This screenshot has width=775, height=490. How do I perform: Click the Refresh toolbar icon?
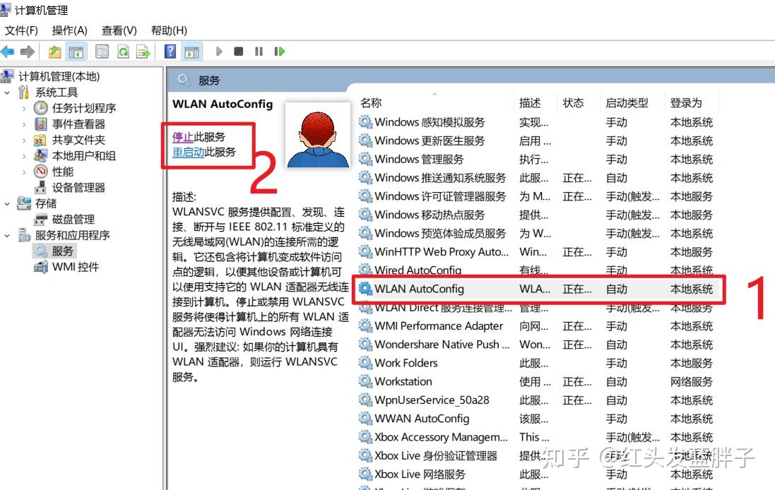click(123, 52)
